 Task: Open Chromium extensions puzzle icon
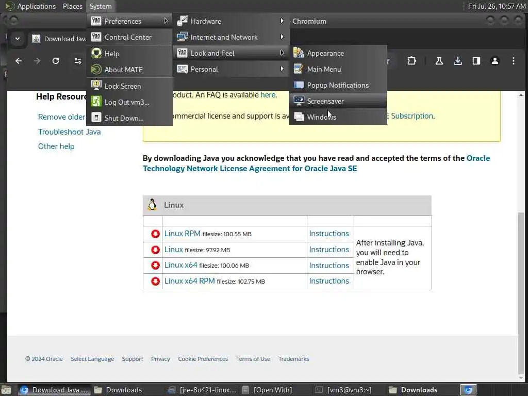[x=411, y=61]
